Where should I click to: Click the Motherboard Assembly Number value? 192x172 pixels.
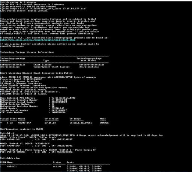tap(59, 100)
